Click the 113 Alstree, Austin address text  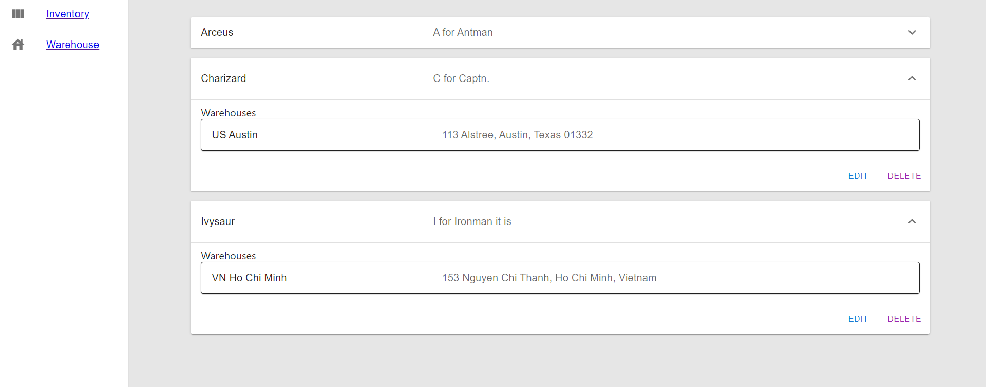(517, 135)
